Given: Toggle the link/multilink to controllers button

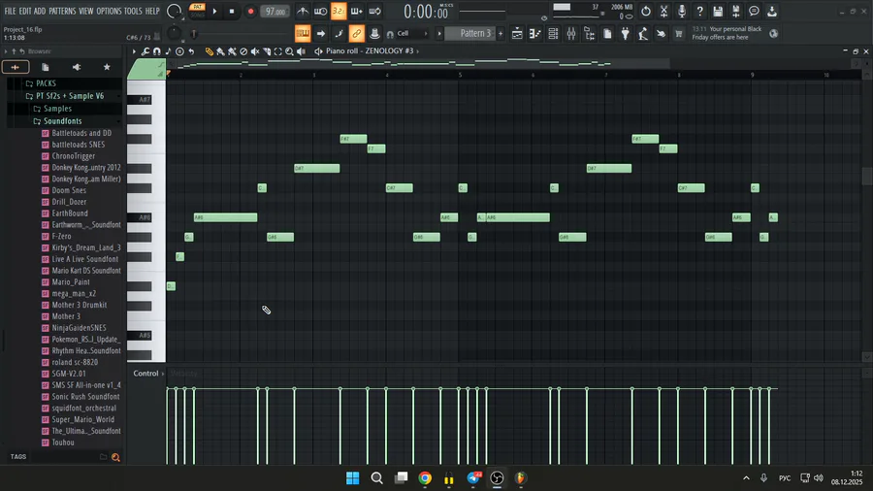Looking at the screenshot, I should (x=356, y=33).
